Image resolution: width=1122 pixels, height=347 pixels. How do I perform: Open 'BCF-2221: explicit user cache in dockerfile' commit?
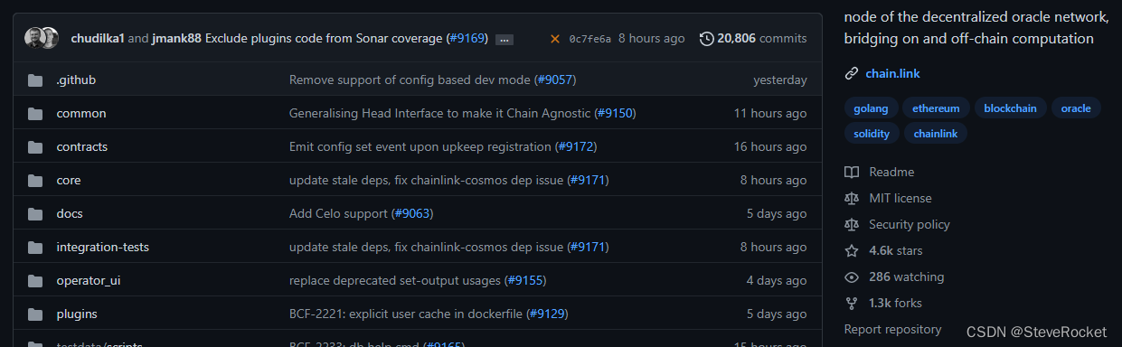point(406,314)
